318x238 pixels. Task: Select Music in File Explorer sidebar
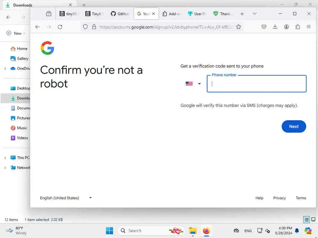click(19, 128)
